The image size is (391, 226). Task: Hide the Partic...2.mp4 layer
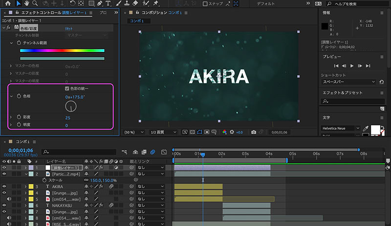coord(4,174)
